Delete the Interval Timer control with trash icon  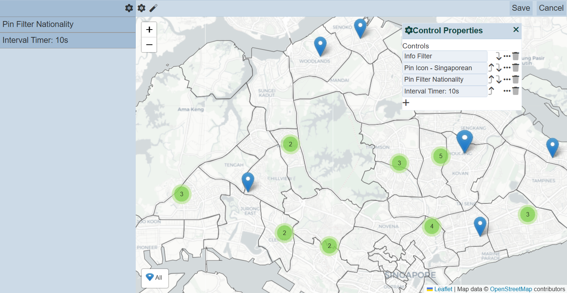[x=516, y=91]
